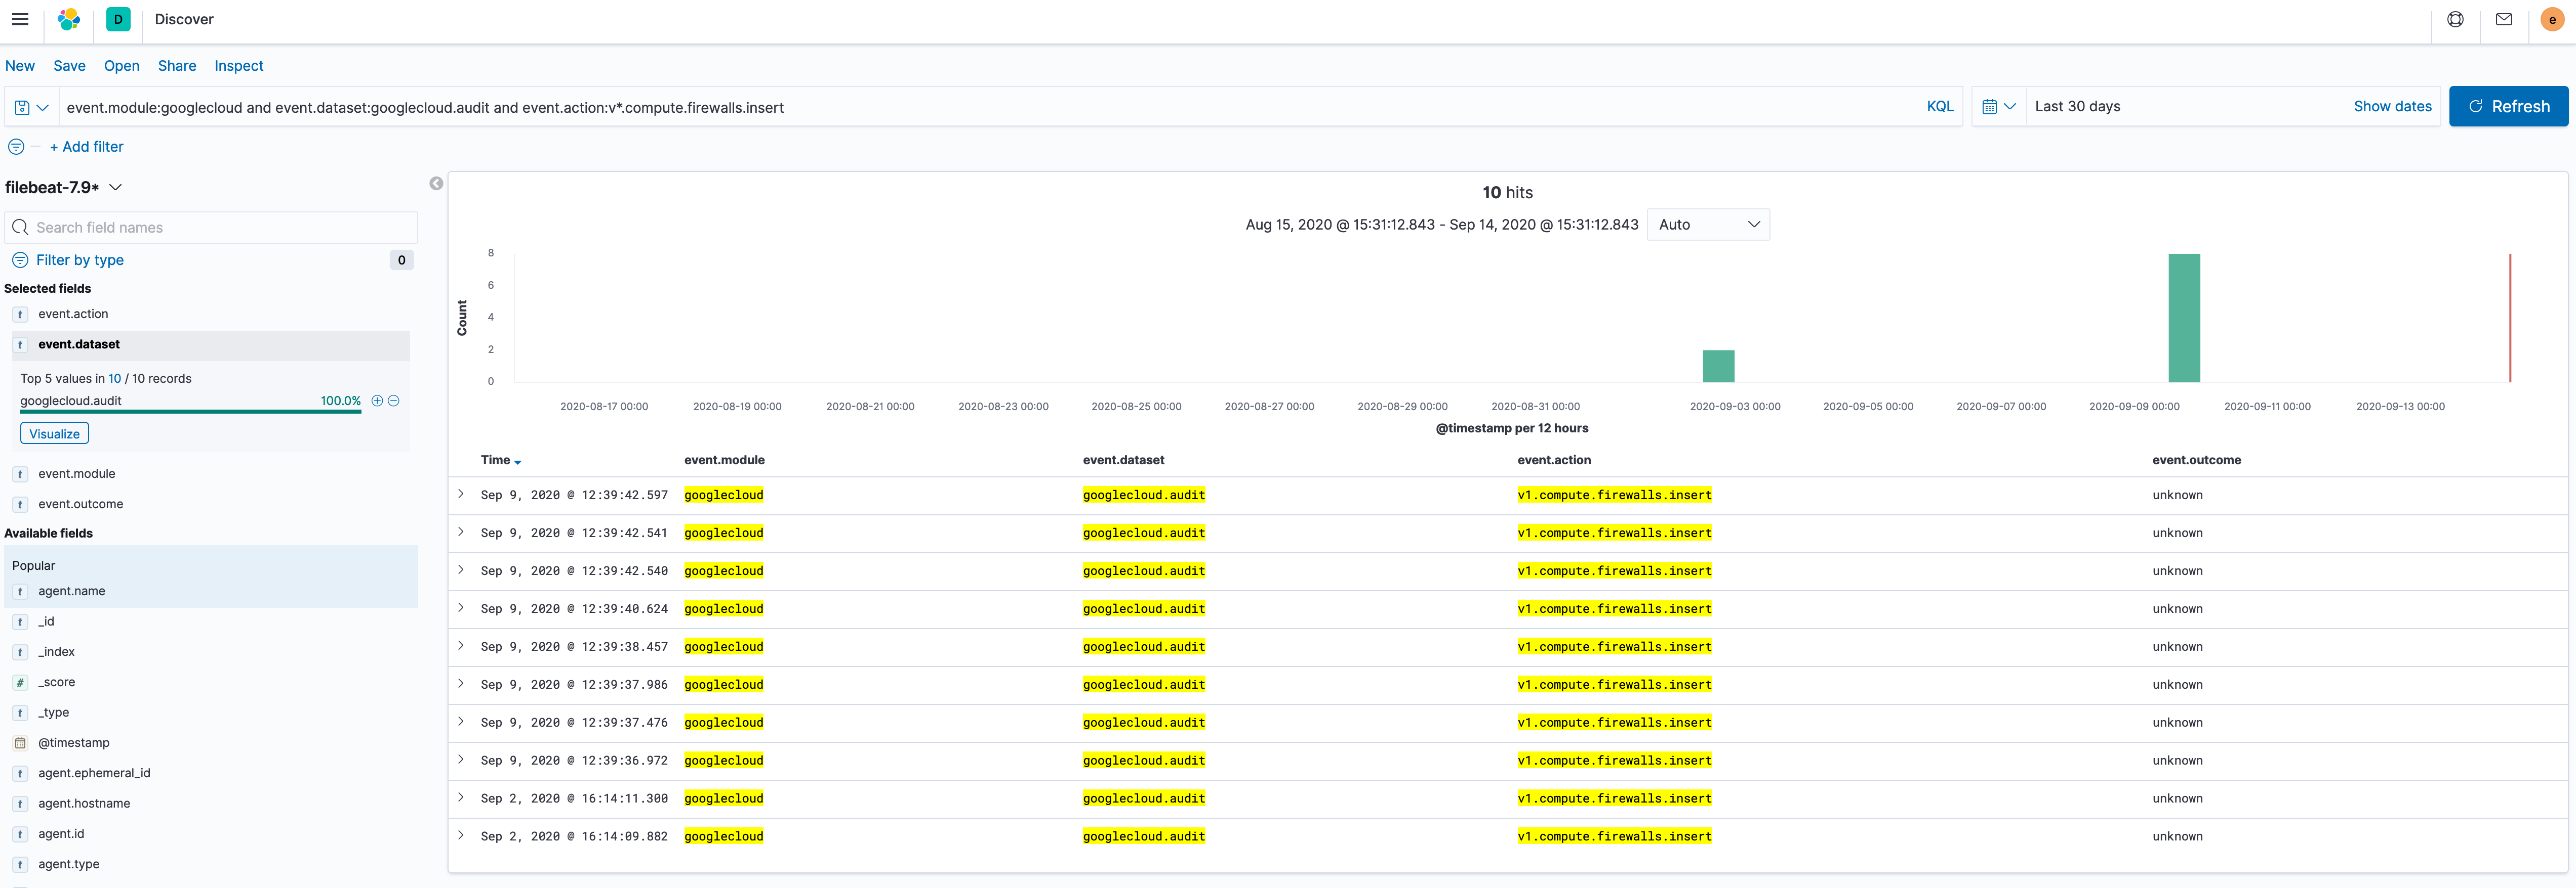Open the Inspect menu item
Screen dimensions: 2576x888
pyautogui.click(x=238, y=66)
